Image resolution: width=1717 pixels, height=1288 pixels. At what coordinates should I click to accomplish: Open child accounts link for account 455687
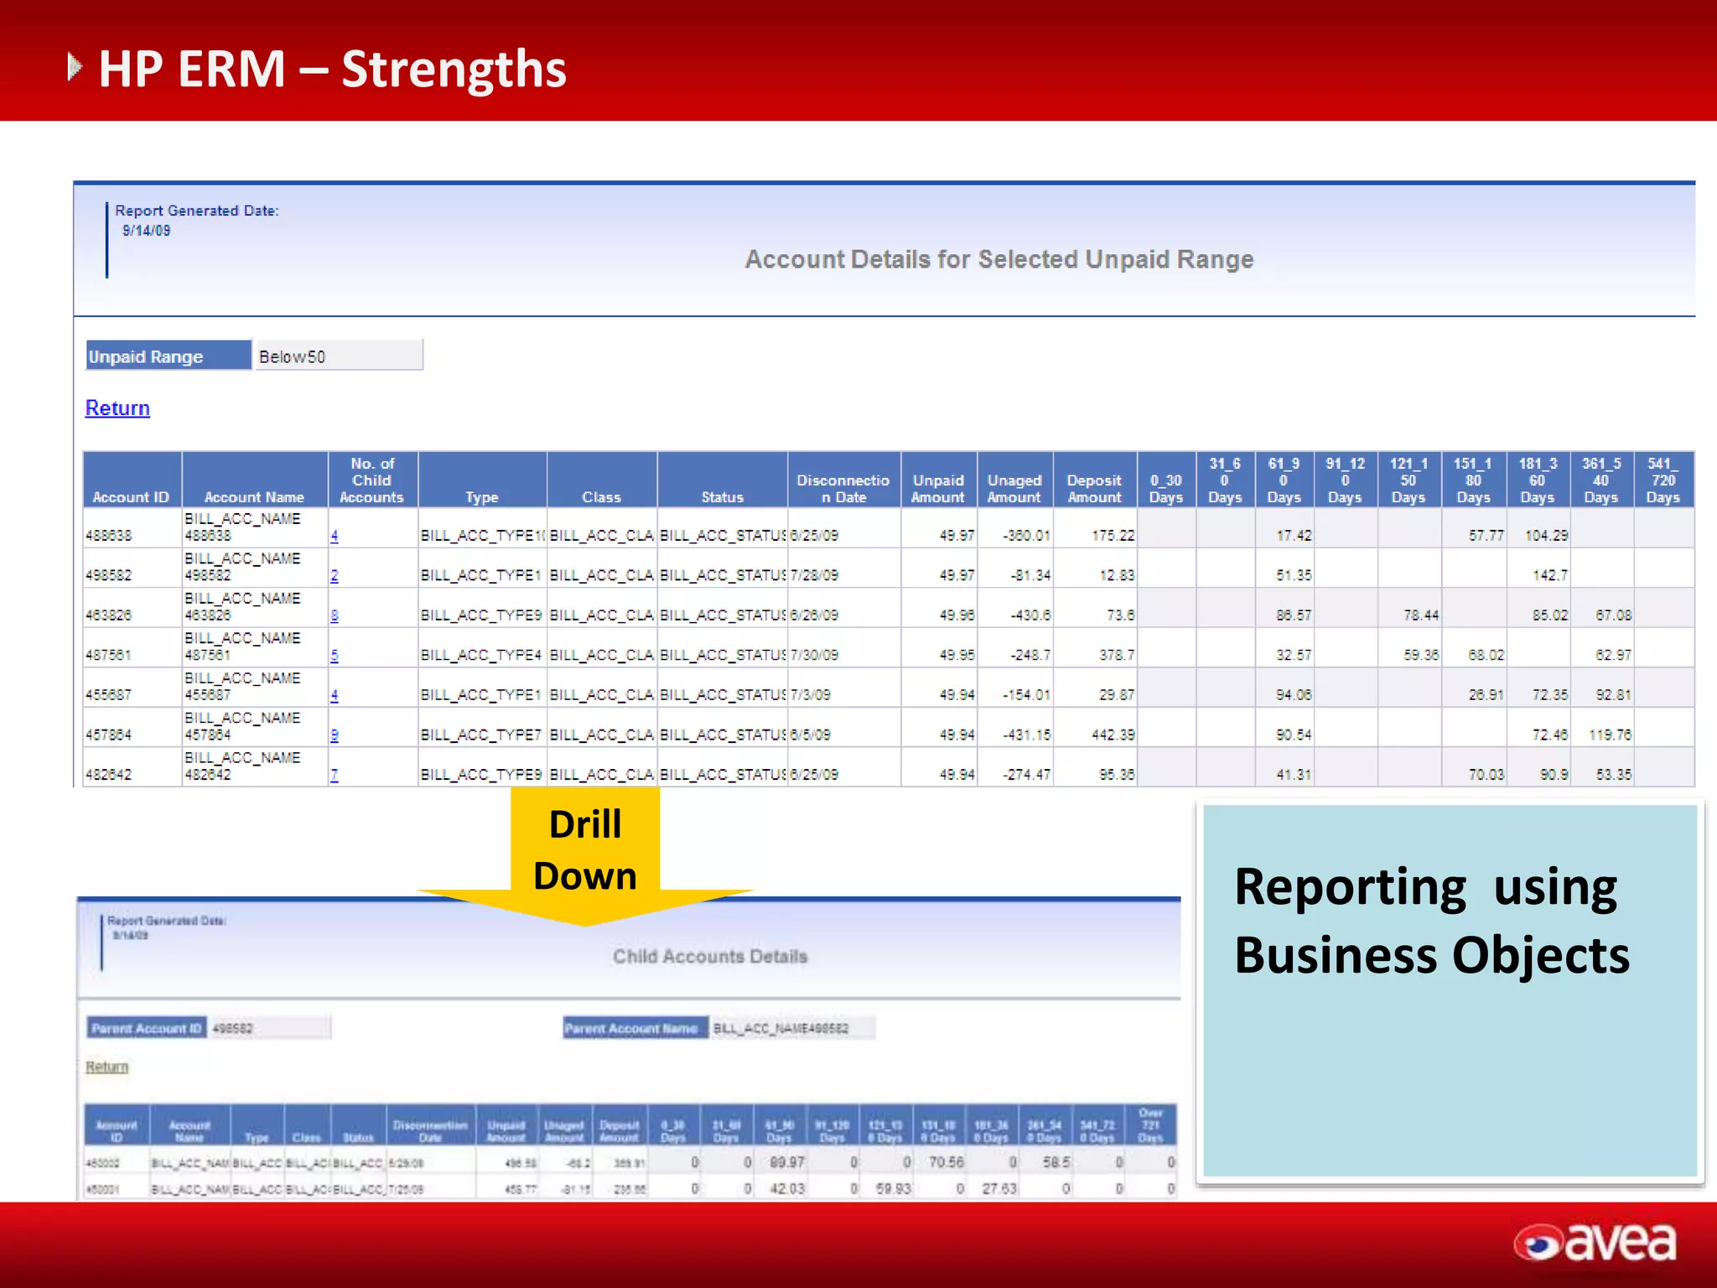click(x=334, y=695)
